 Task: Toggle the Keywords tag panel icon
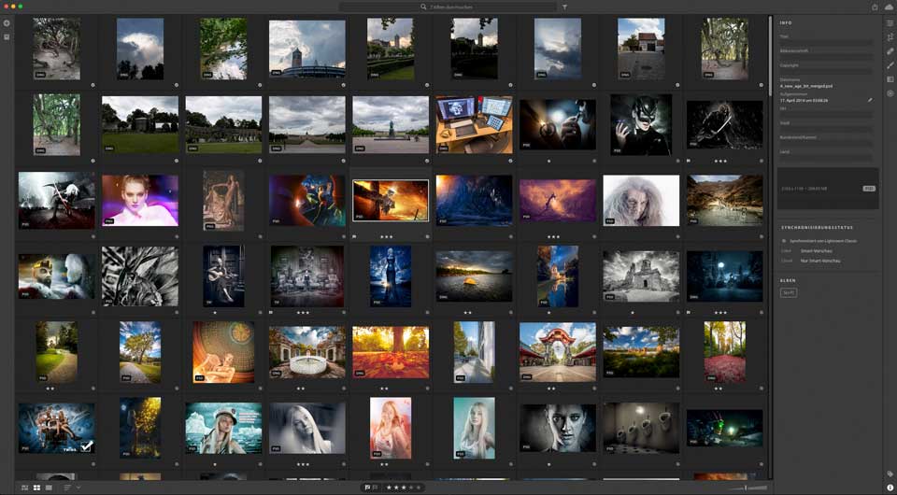pyautogui.click(x=890, y=474)
